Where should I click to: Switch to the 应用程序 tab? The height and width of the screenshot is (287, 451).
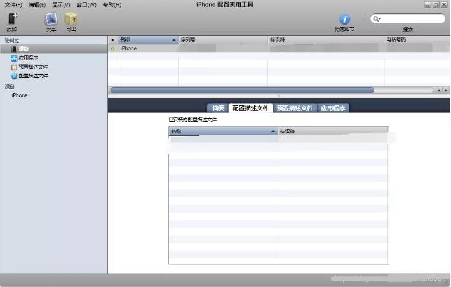tap(333, 109)
